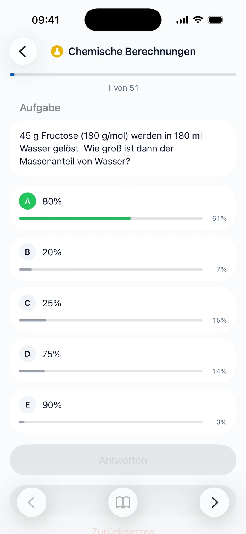Click the green 61% result bar

[x=75, y=219]
